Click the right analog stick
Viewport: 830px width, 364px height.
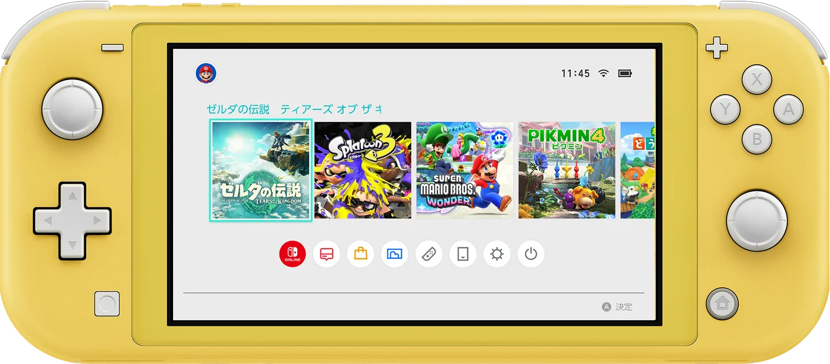(757, 220)
